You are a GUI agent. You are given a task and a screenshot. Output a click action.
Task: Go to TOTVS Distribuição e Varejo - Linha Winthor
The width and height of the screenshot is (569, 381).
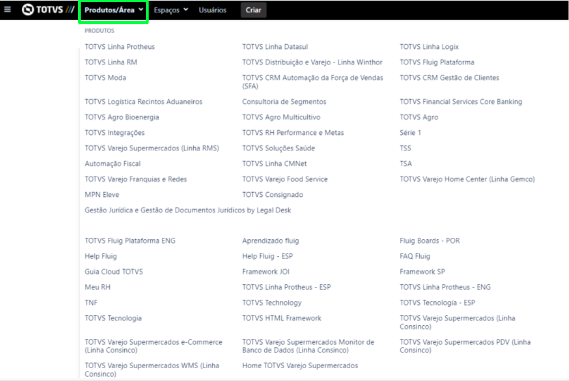pyautogui.click(x=313, y=63)
